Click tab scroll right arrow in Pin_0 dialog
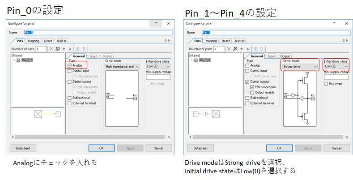This screenshot has width=353, height=180. (169, 41)
